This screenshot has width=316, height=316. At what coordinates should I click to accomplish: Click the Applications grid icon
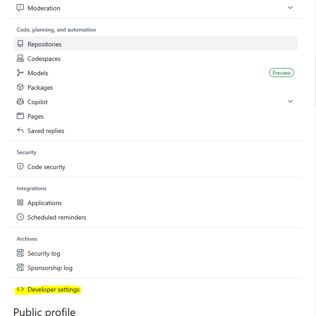tap(20, 203)
